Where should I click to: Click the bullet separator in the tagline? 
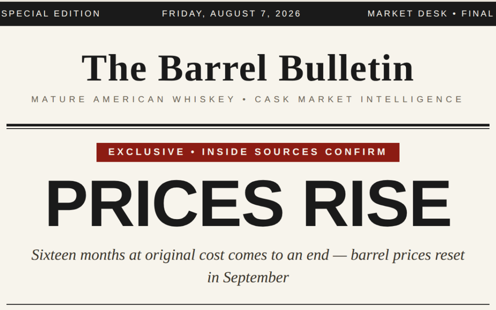pos(244,99)
